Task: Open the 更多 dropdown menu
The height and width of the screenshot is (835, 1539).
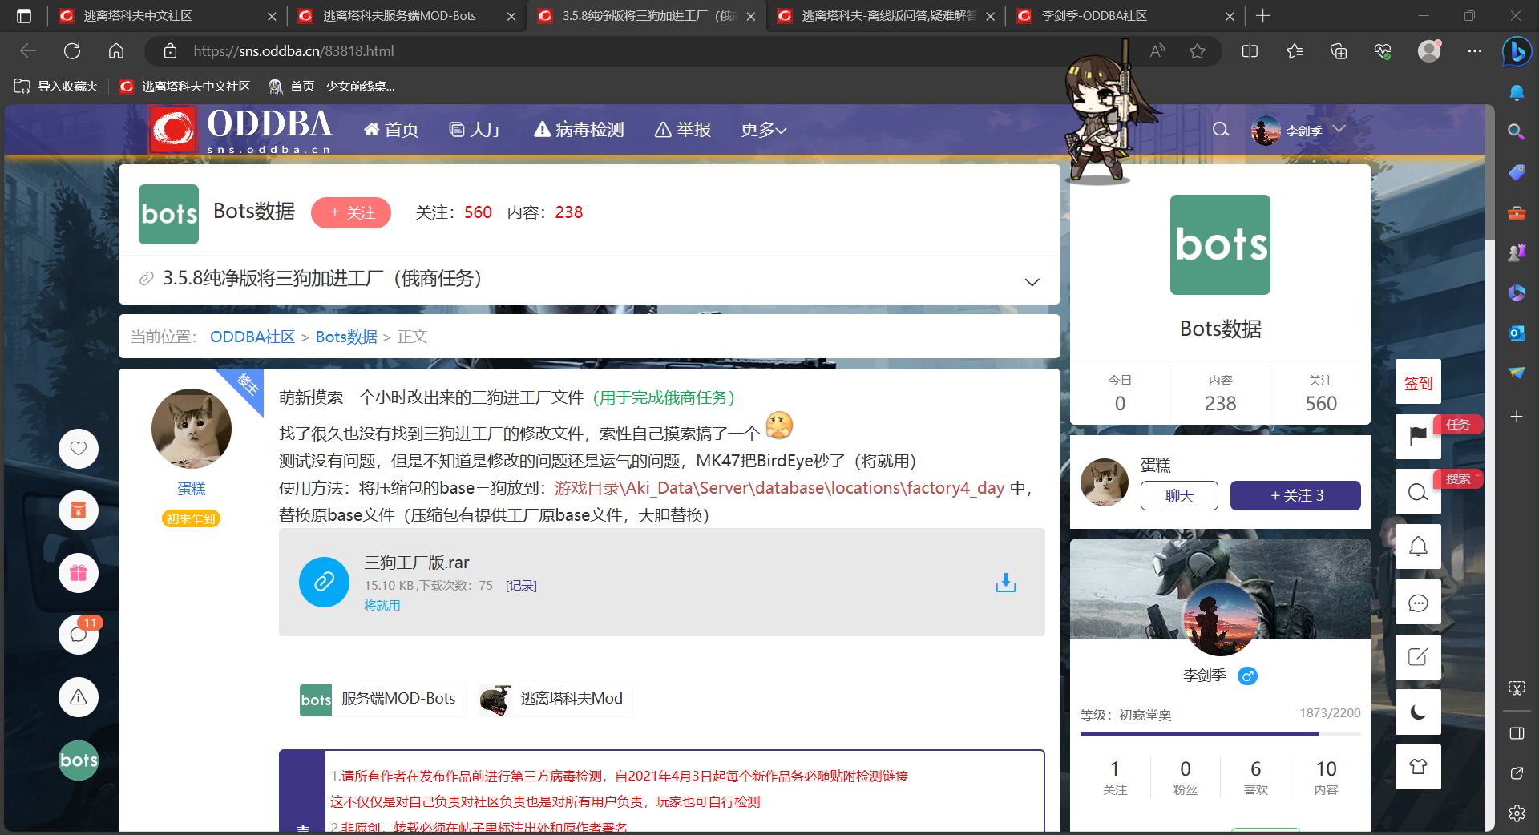Action: [x=762, y=129]
